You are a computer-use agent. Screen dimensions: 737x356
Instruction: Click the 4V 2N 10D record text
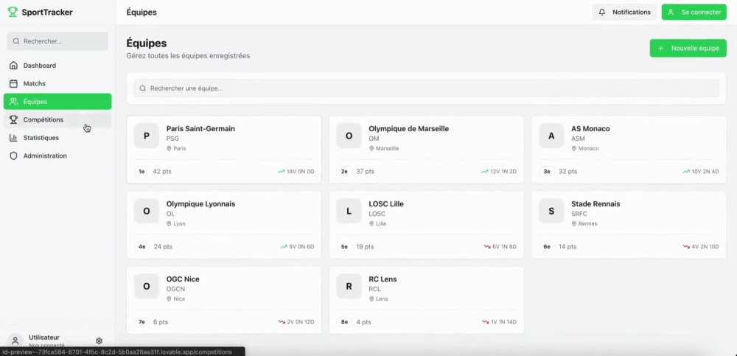coord(705,246)
